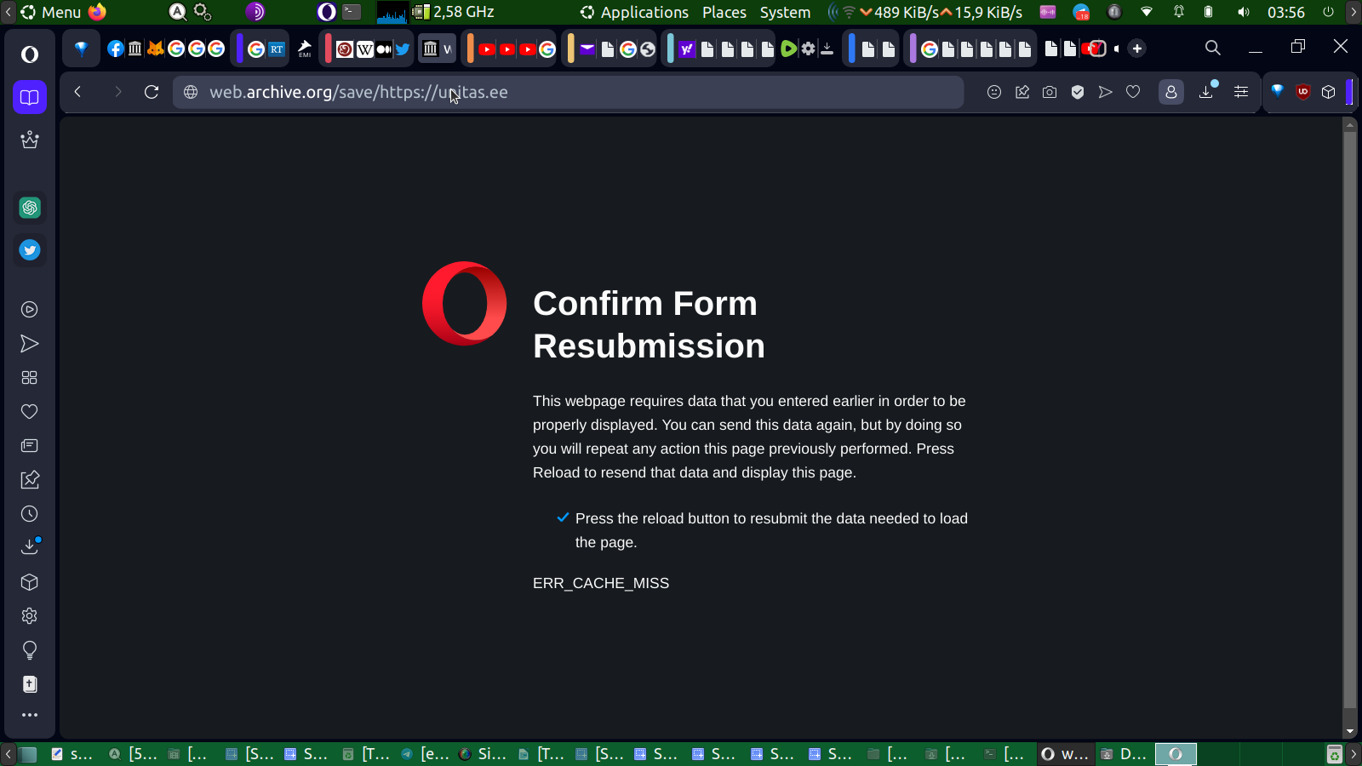Open the lightbulb tips icon in sidebar
The width and height of the screenshot is (1362, 766).
pos(30,650)
